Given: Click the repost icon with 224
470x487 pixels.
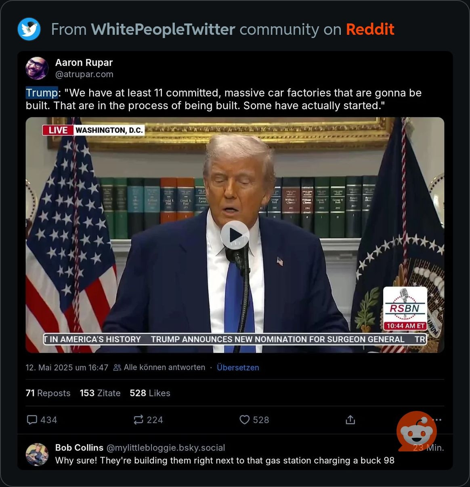Looking at the screenshot, I should pos(138,420).
